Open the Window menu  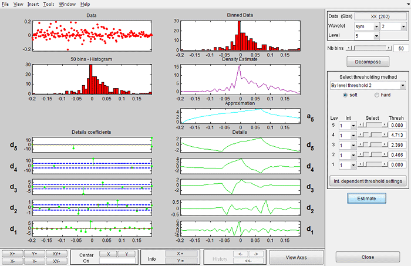[68, 4]
